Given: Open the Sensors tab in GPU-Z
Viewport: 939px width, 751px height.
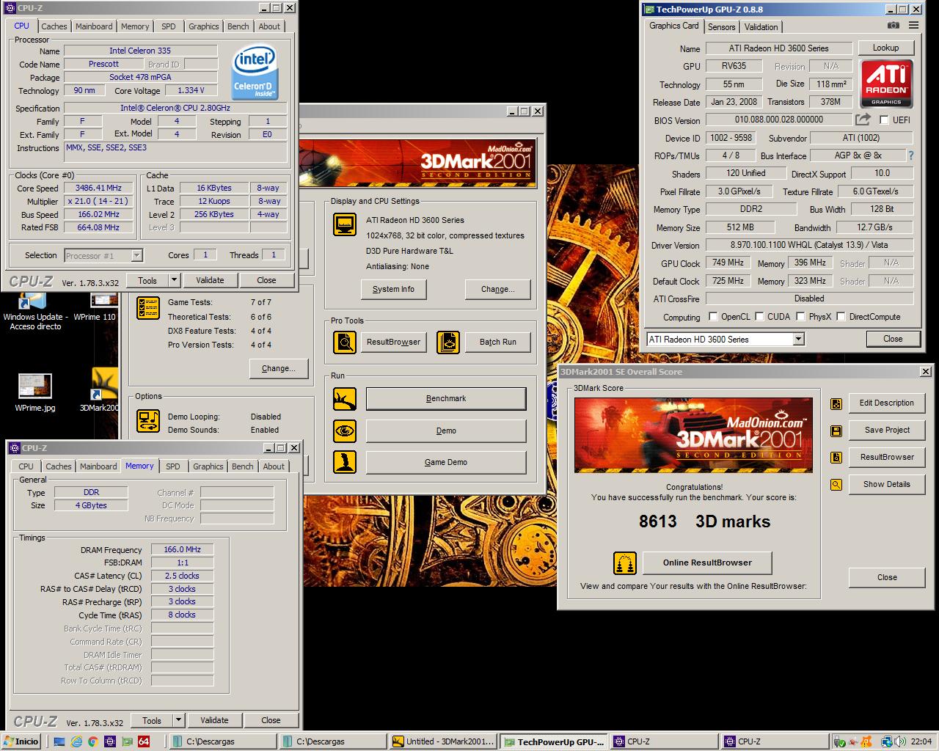Looking at the screenshot, I should [x=722, y=27].
